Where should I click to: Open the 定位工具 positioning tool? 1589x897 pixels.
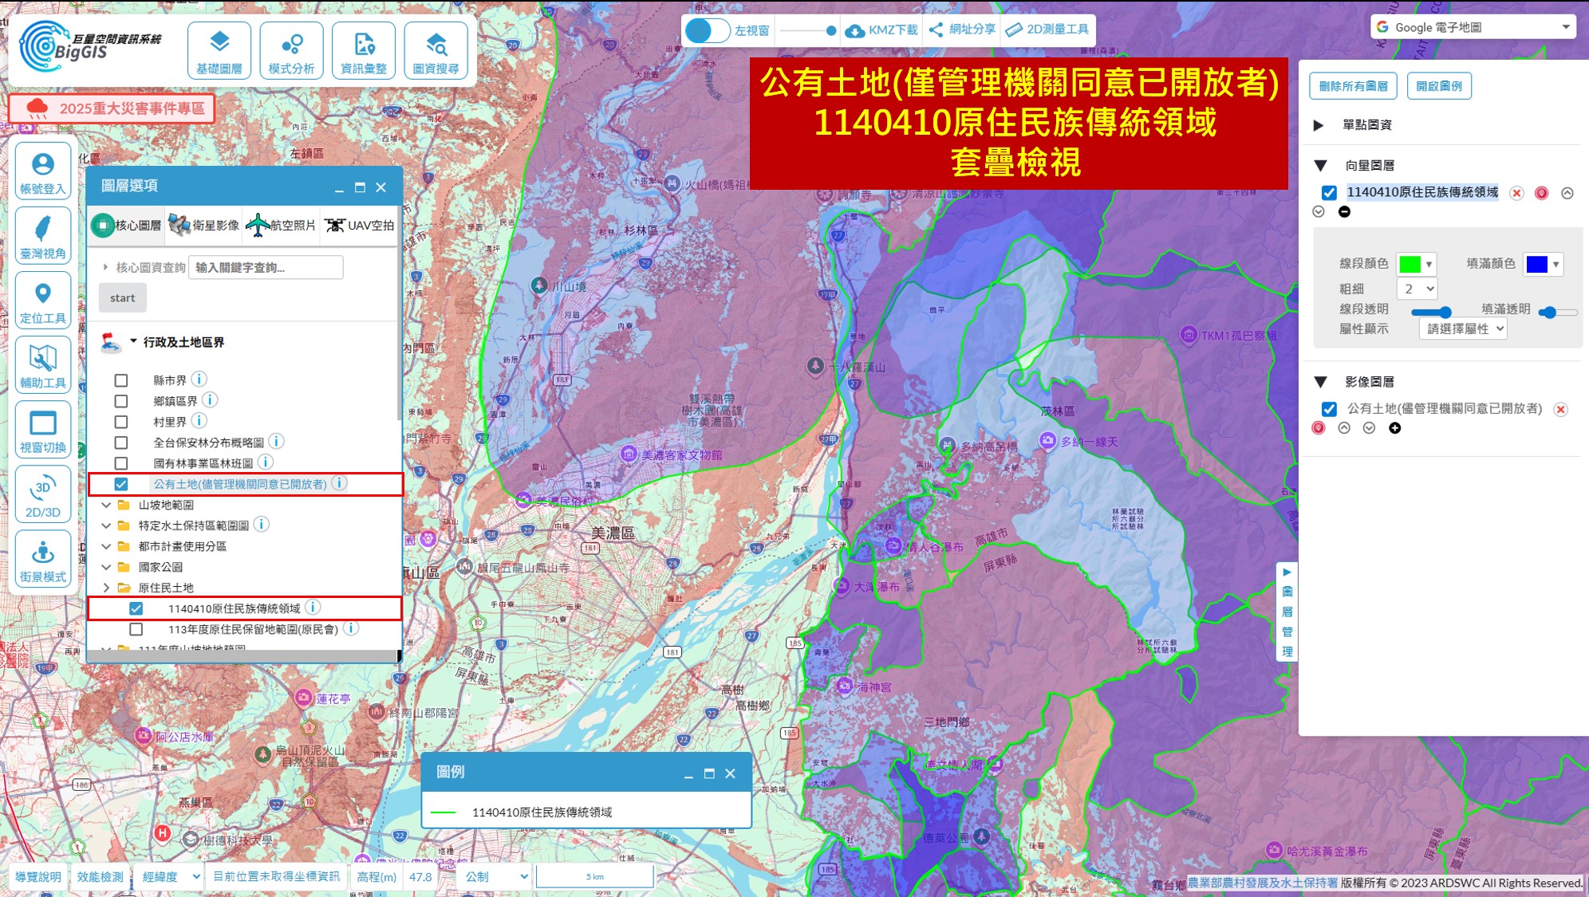coord(43,301)
